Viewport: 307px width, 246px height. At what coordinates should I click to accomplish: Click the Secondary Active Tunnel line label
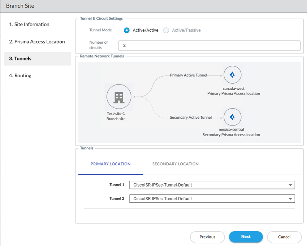(x=191, y=118)
